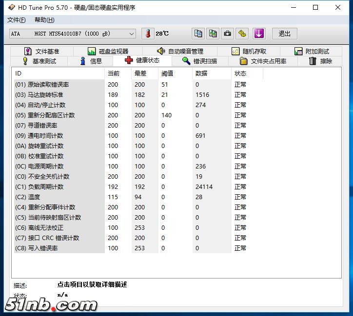Click the 阈值 column header
This screenshot has width=353, height=316.
(x=167, y=74)
